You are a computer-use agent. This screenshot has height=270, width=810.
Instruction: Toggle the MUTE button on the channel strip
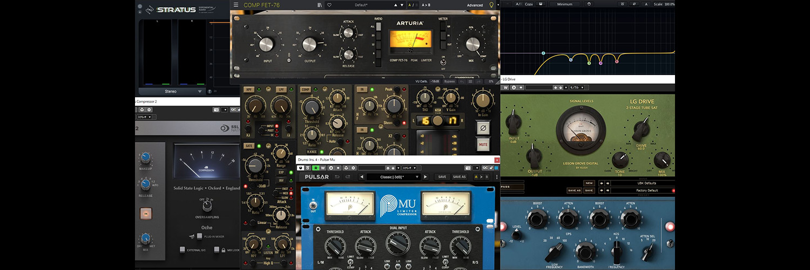(x=483, y=145)
